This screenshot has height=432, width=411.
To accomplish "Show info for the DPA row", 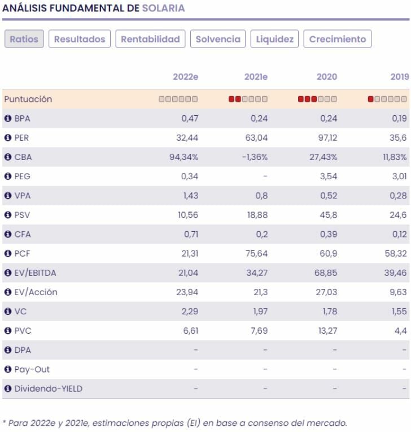I will tap(8, 350).
